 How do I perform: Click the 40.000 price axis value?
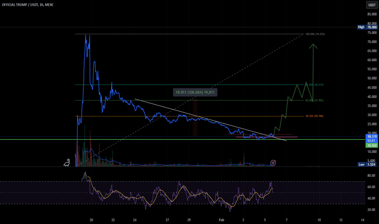(372, 97)
